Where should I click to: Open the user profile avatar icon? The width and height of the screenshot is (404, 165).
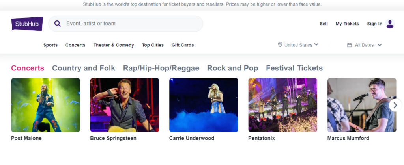390,24
